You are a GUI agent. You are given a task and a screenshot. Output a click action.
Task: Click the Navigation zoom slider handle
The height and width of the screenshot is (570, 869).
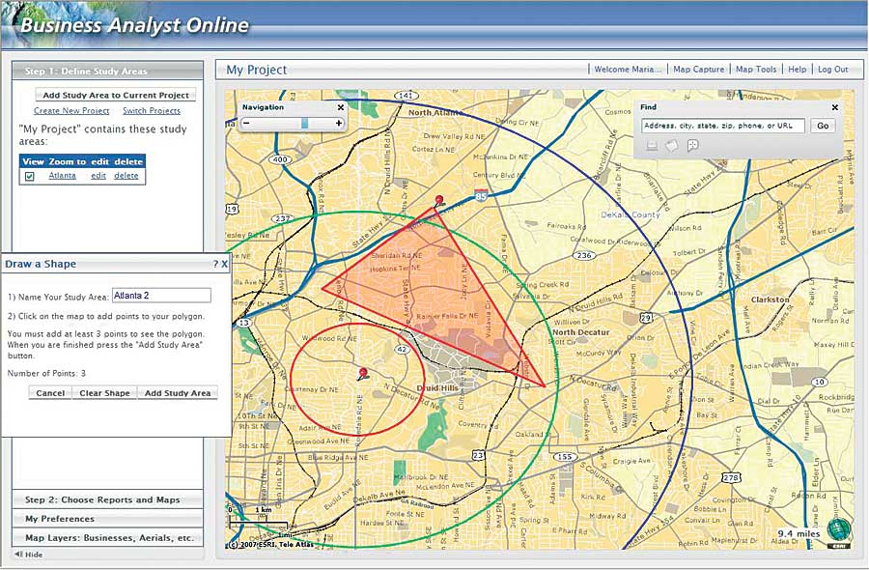pyautogui.click(x=305, y=123)
